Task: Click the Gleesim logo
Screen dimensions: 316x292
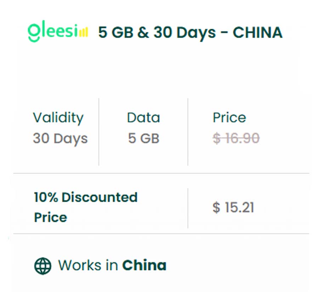Action: point(58,32)
